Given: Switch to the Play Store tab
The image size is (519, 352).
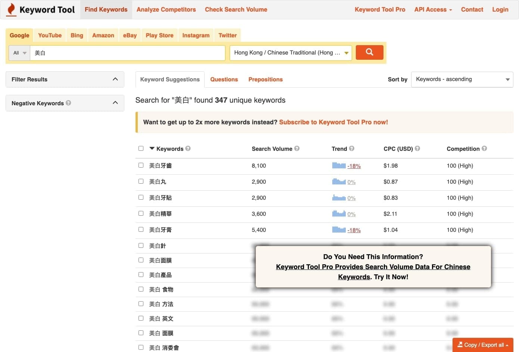Looking at the screenshot, I should (159, 35).
